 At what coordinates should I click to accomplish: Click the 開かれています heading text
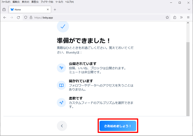81,81
